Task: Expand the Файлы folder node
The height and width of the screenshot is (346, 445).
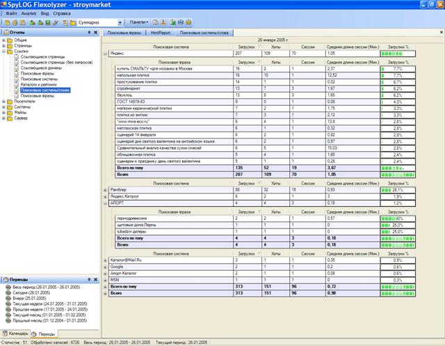Action: pos(3,113)
